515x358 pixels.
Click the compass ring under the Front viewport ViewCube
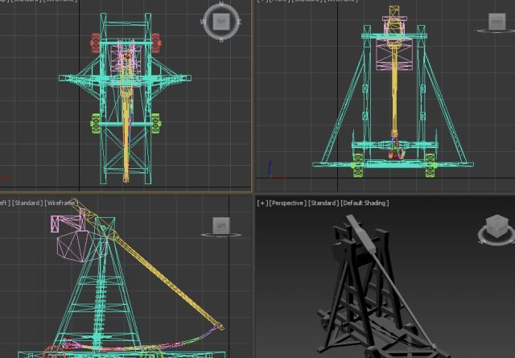(496, 31)
